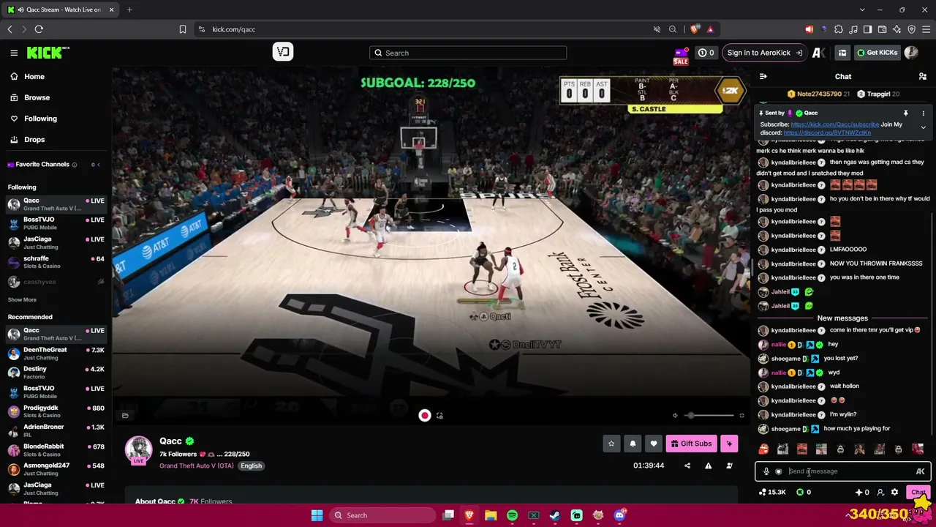The image size is (936, 527).
Task: Click the chat identity user icon
Action: pyautogui.click(x=880, y=493)
